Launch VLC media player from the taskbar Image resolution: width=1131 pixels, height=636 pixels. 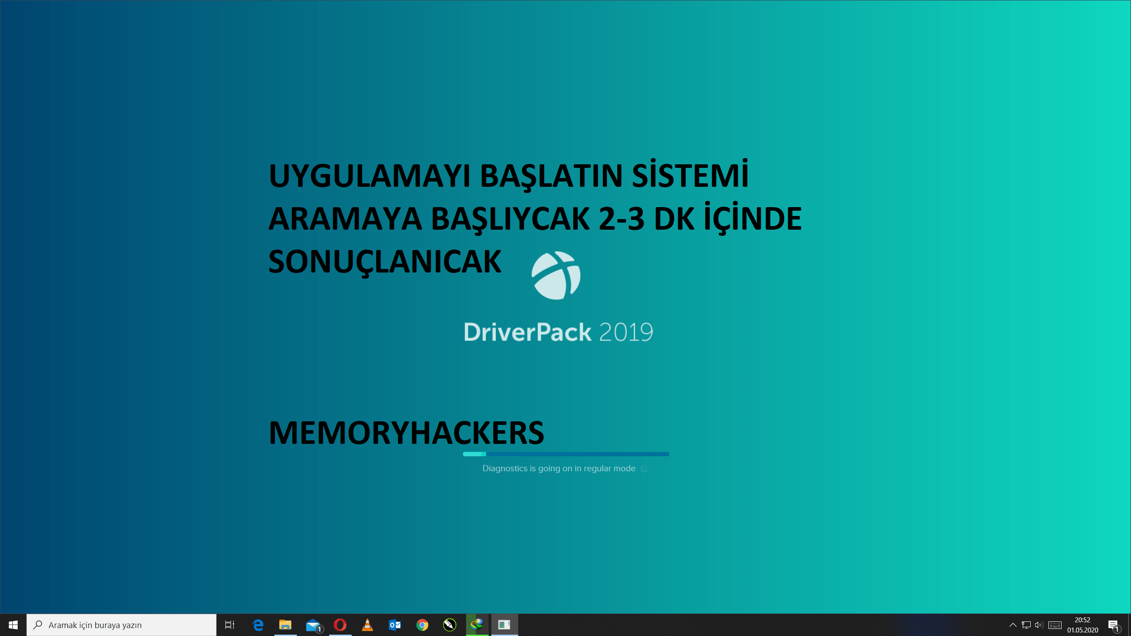368,625
